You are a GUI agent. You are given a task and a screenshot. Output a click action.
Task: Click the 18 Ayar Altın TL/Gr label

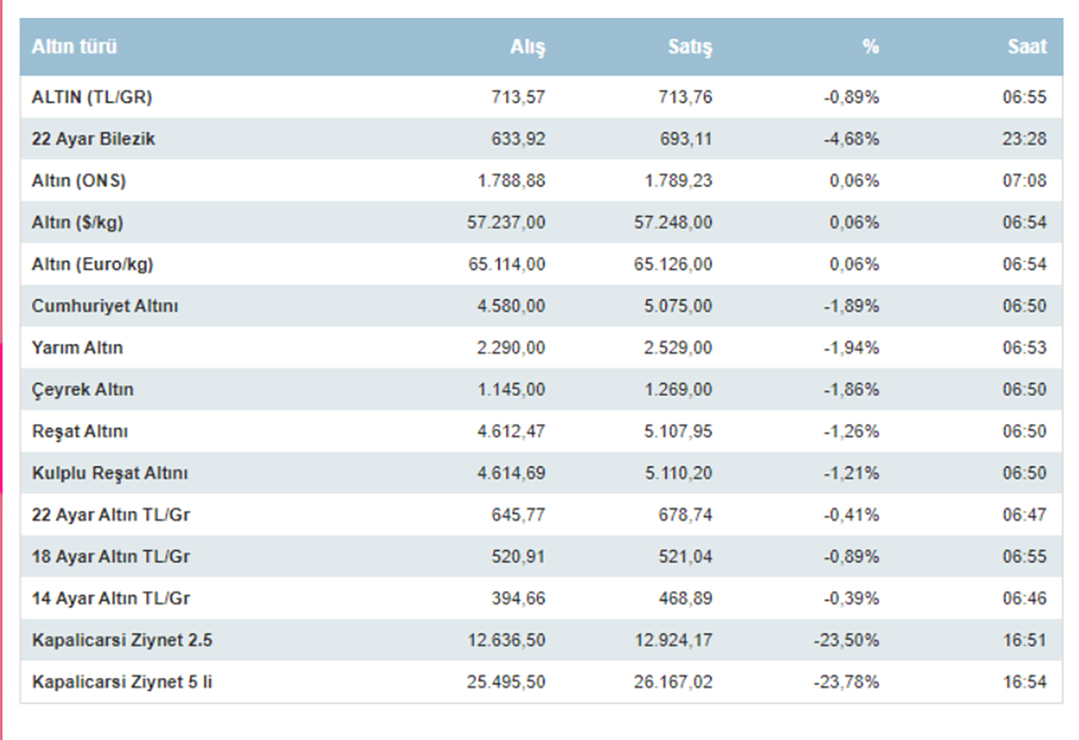(110, 557)
